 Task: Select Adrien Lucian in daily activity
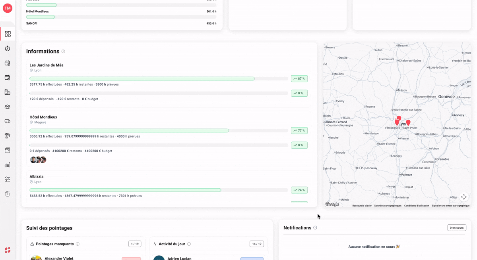click(x=179, y=258)
